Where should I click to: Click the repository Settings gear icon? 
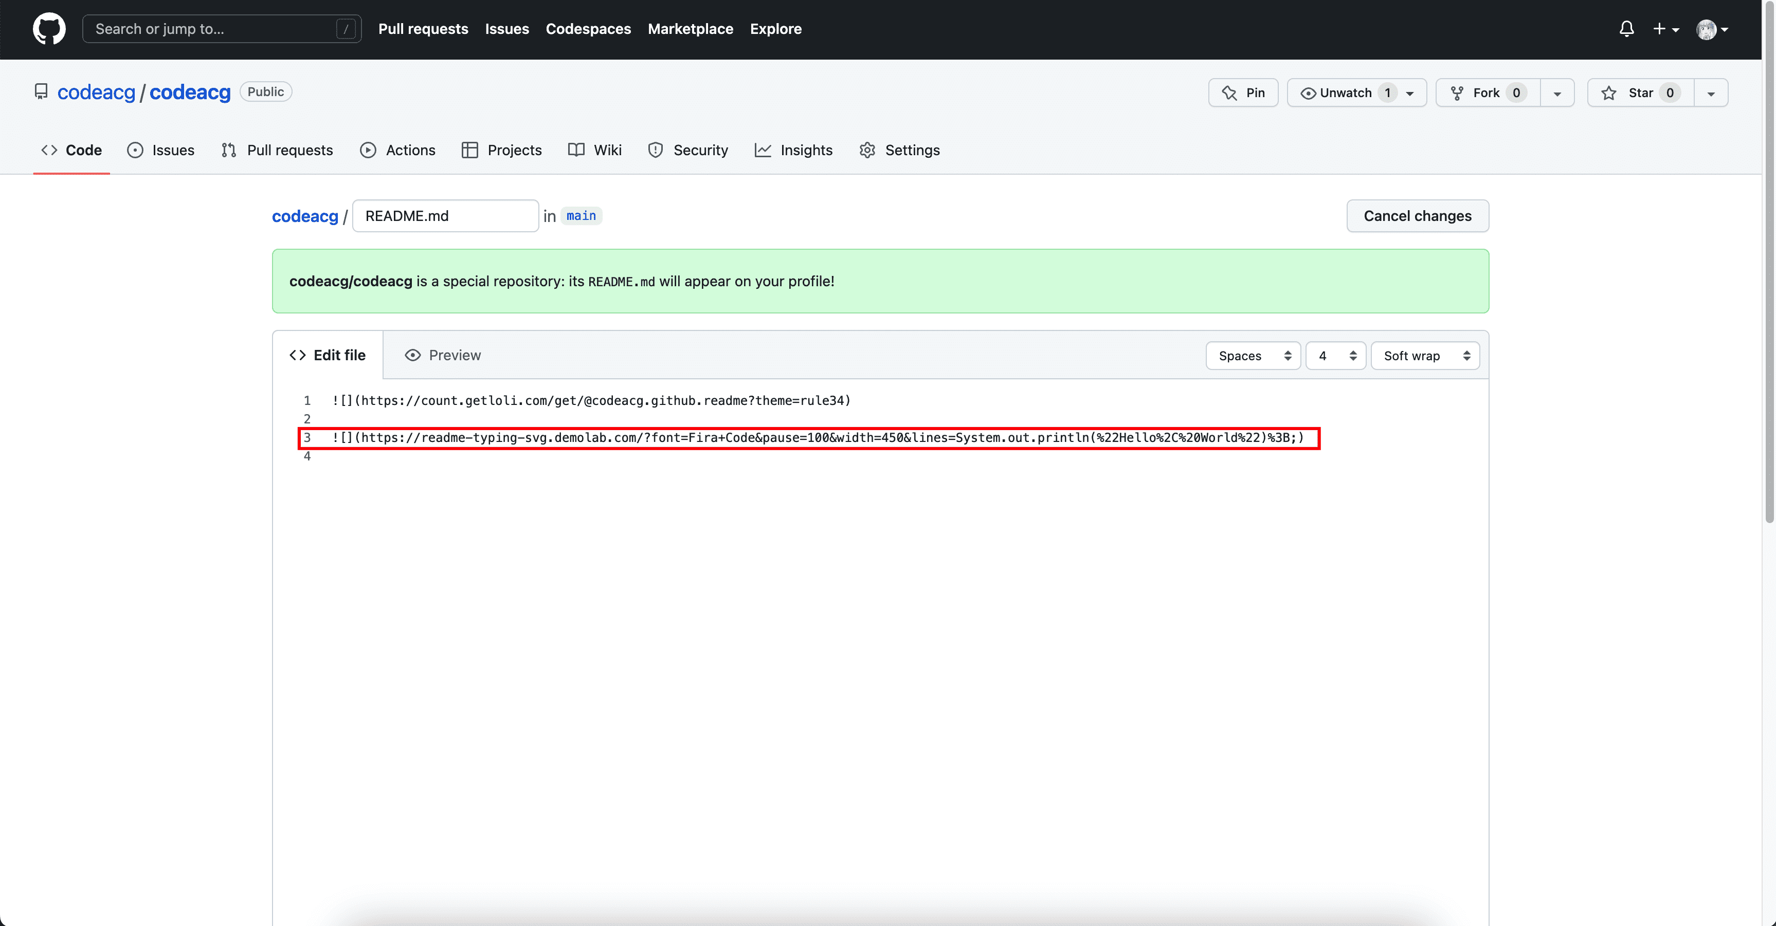tap(867, 150)
